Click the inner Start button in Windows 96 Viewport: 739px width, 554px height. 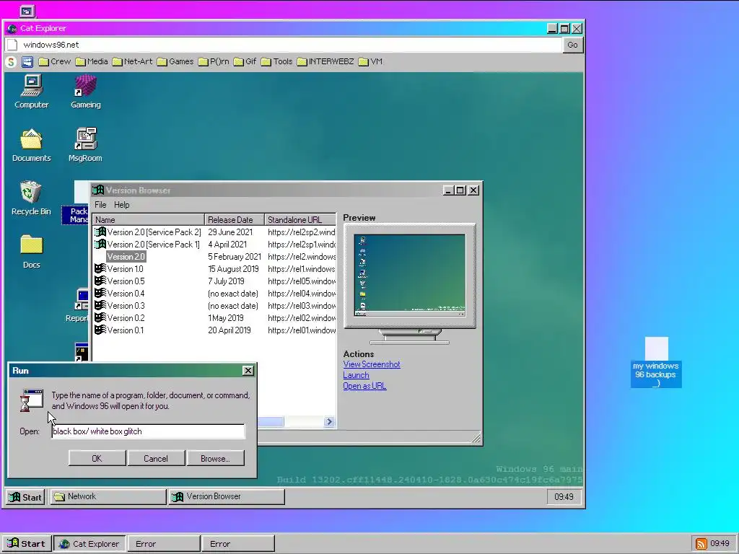[x=26, y=497]
